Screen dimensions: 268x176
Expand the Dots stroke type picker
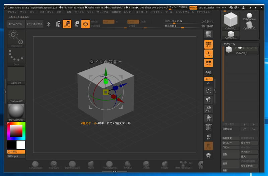[x=16, y=57]
